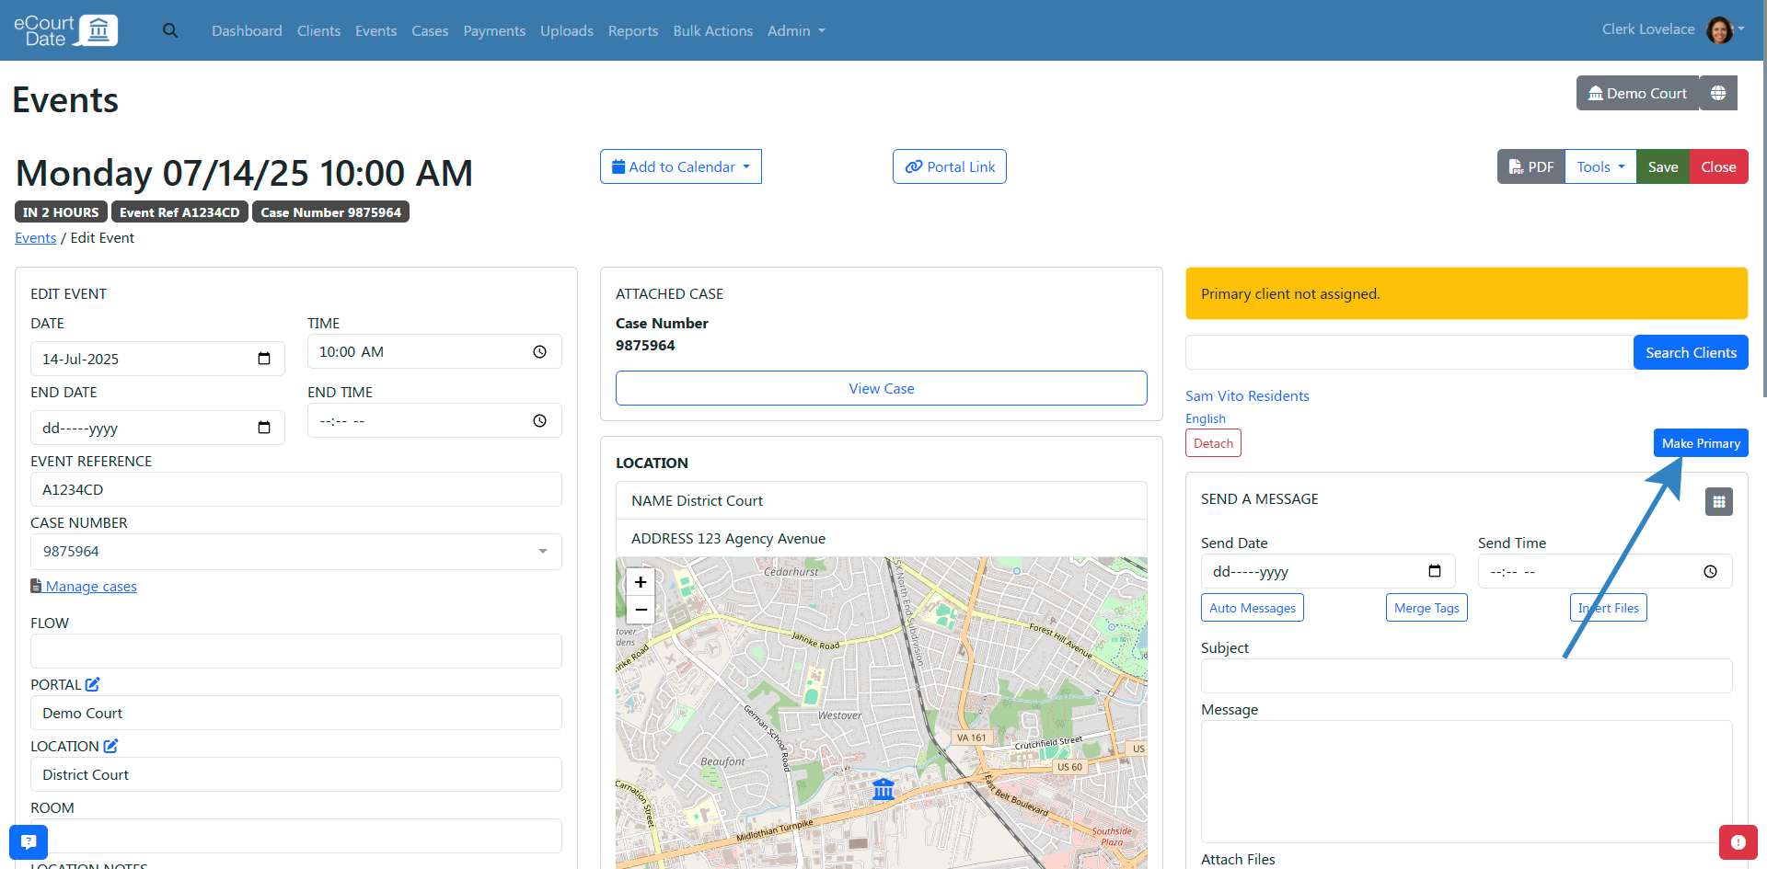Click the red alert icon at bottom right
This screenshot has height=869, width=1767.
1738,841
